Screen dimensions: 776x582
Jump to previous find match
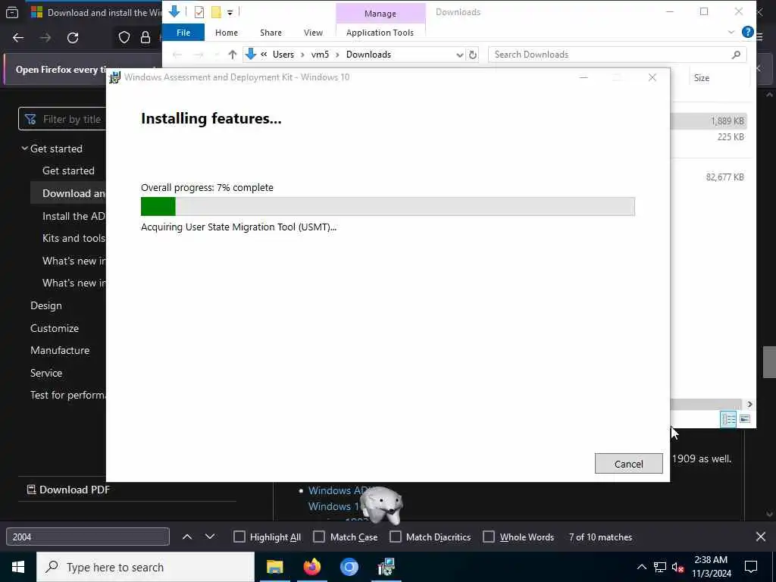tap(187, 537)
